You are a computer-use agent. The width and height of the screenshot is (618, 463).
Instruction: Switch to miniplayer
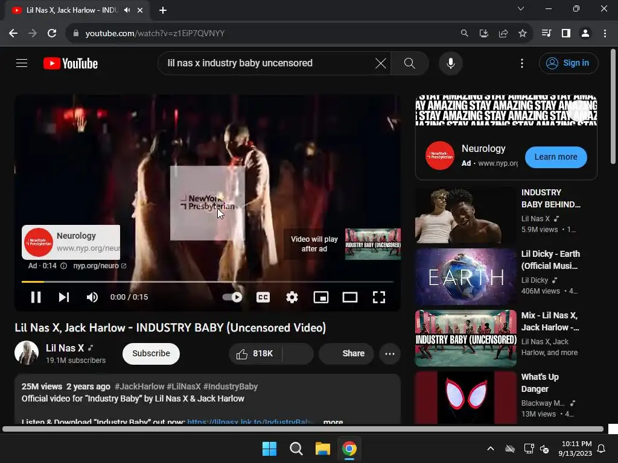coord(321,297)
